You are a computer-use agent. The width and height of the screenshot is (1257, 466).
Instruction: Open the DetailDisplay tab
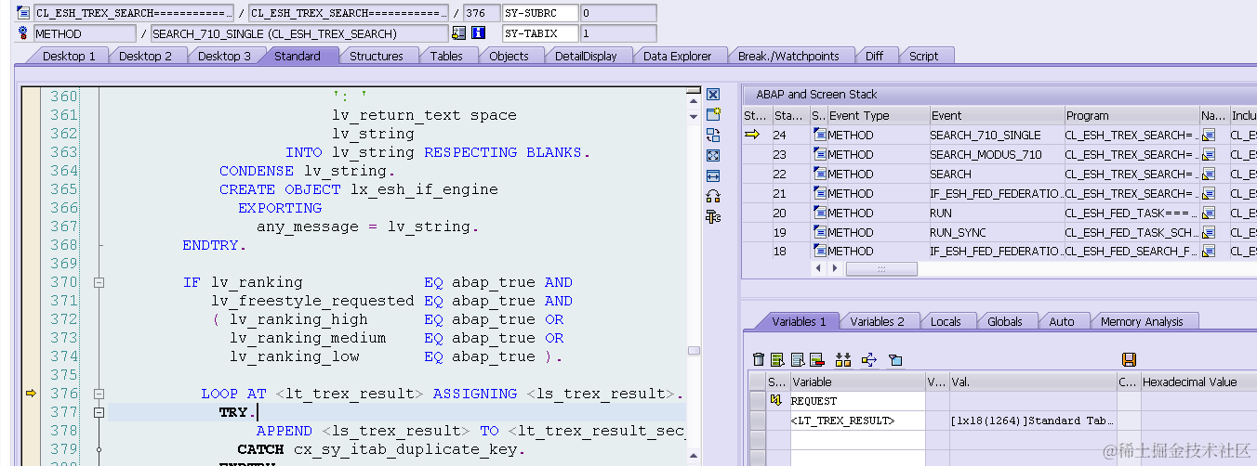coord(586,56)
